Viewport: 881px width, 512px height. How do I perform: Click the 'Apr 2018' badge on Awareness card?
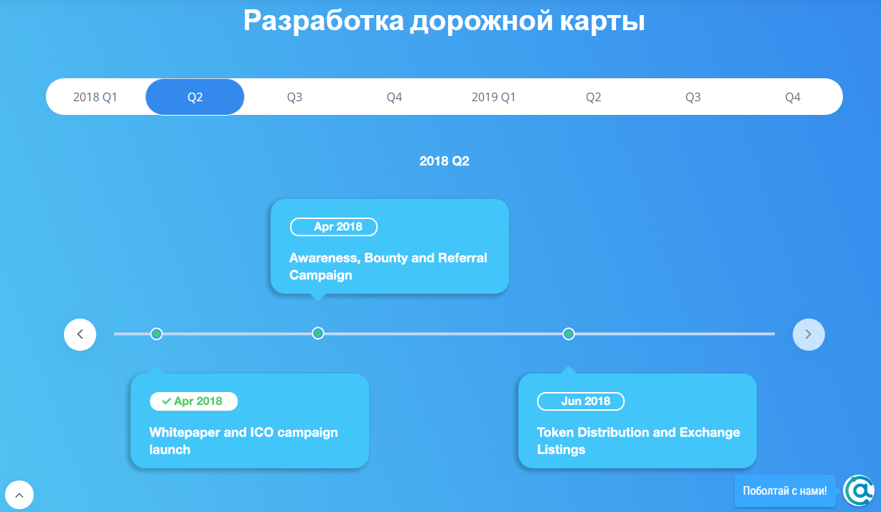tap(334, 227)
